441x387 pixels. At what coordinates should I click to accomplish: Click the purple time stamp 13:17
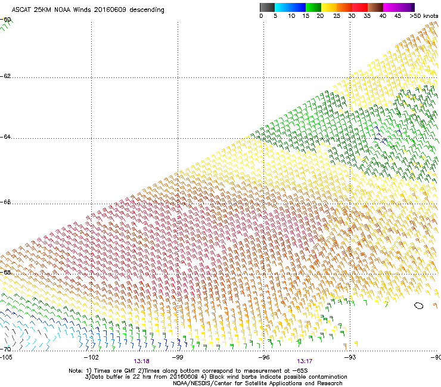tap(305, 361)
